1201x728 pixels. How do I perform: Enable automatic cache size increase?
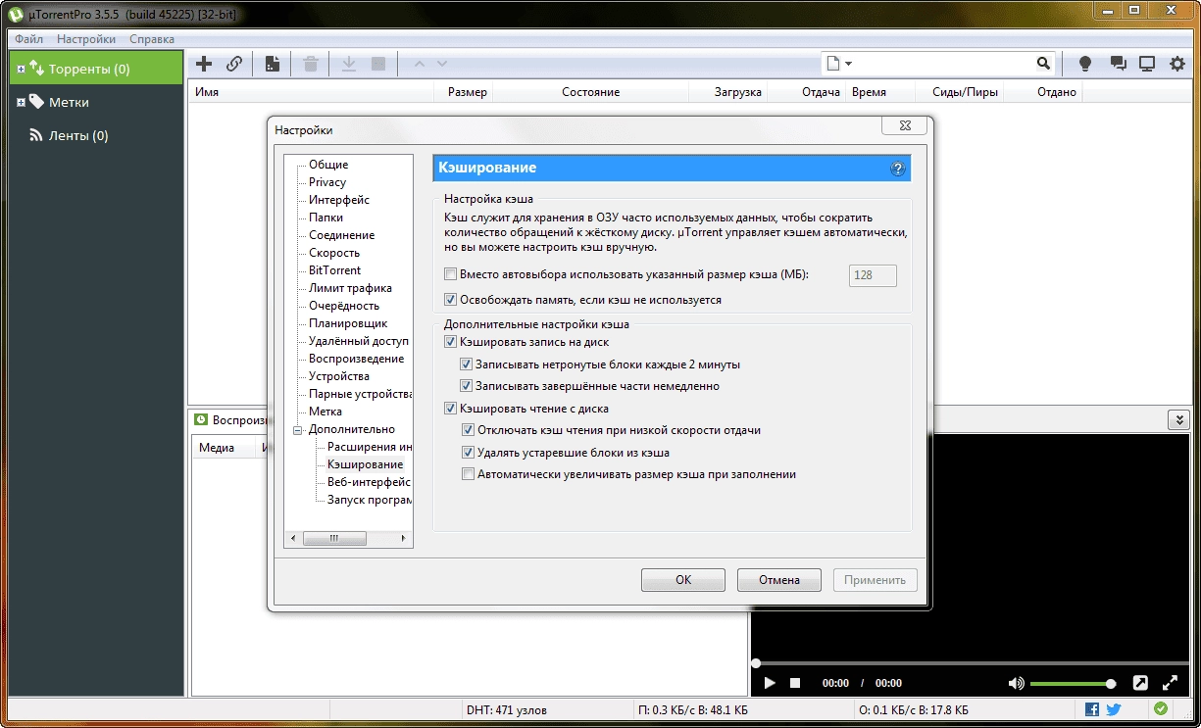click(x=468, y=474)
